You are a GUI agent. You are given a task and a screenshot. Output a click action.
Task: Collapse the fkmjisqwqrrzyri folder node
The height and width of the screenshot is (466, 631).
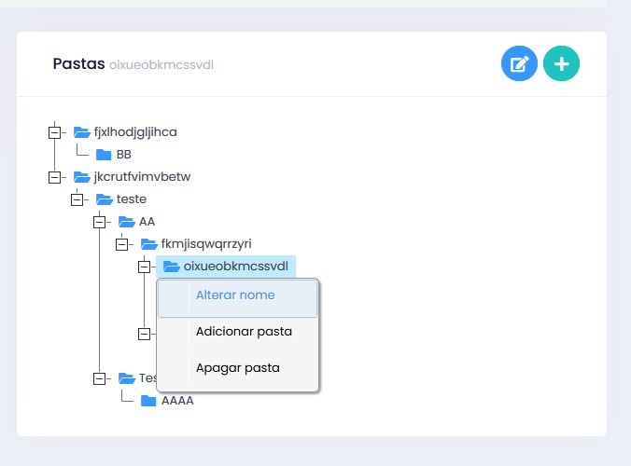[x=122, y=244]
